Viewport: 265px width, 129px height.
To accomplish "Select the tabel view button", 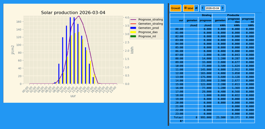I will (188, 8).
